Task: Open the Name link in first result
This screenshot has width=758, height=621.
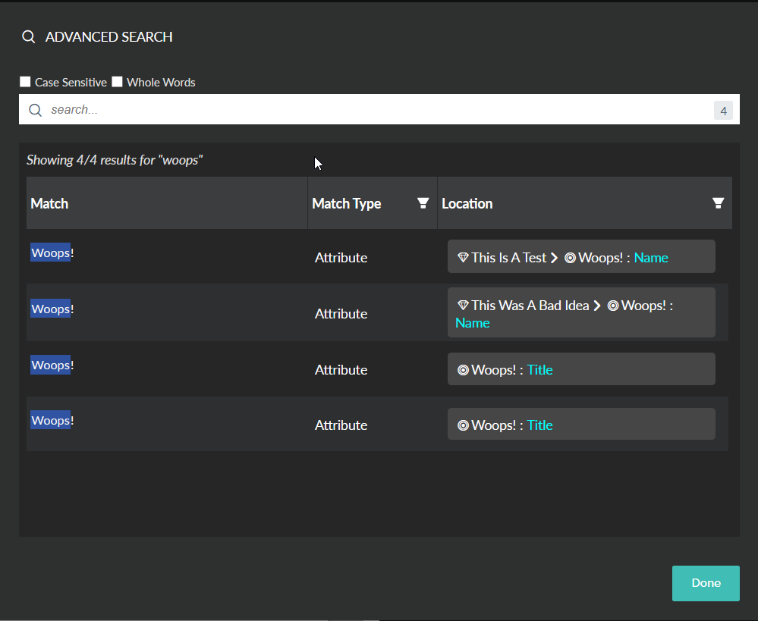Action: [651, 258]
